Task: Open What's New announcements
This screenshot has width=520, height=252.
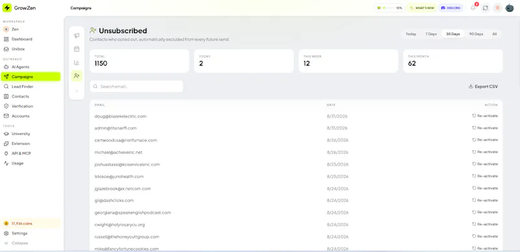Action: (x=421, y=8)
